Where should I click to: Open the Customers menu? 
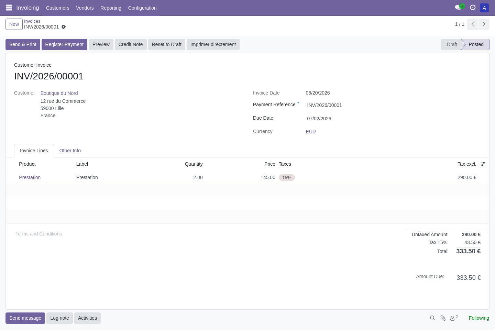(x=58, y=8)
